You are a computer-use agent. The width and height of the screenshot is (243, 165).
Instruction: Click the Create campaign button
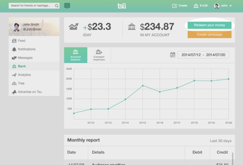click(x=210, y=35)
